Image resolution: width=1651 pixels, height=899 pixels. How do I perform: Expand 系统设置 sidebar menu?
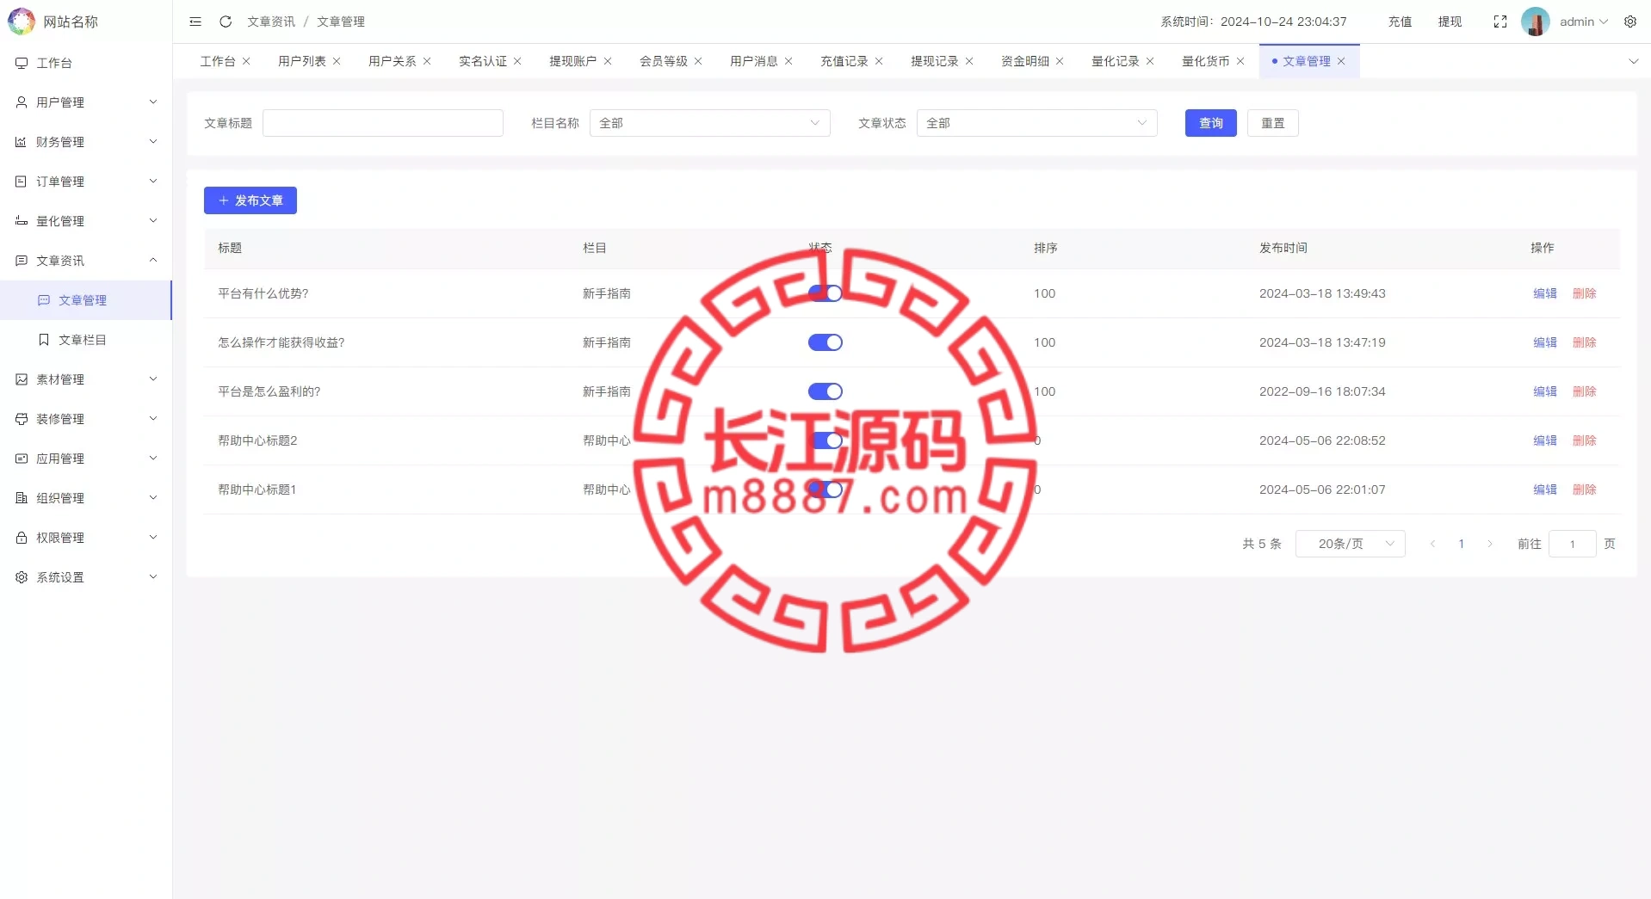86,577
